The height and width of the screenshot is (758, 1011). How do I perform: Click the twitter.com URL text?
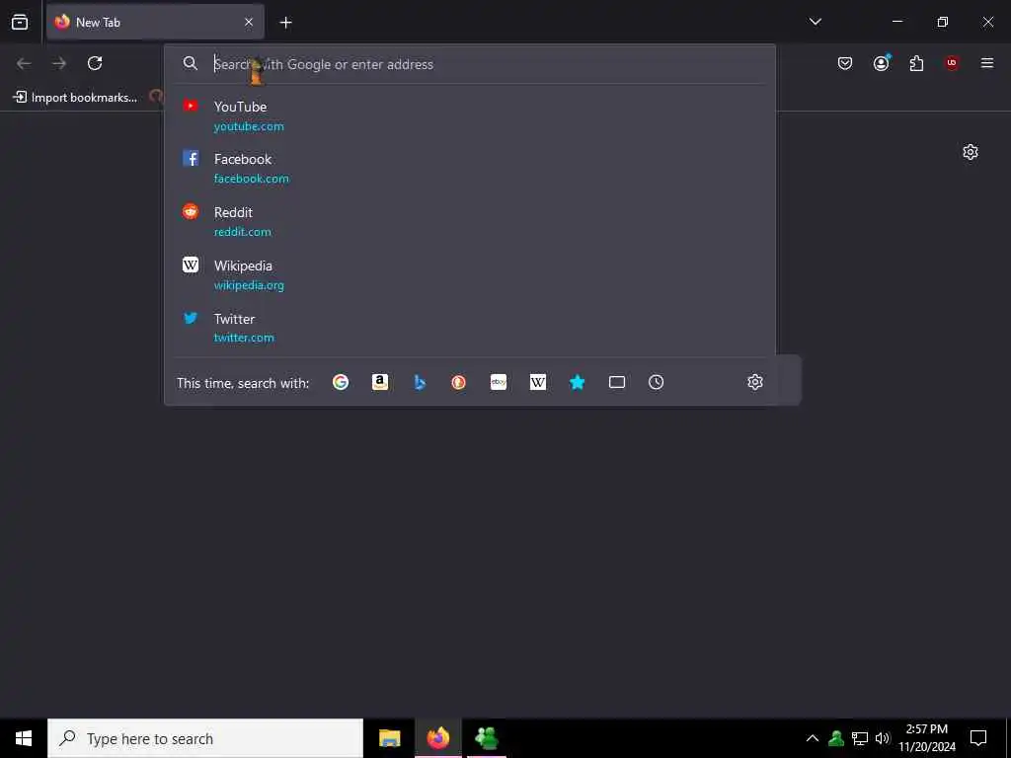[x=244, y=338]
